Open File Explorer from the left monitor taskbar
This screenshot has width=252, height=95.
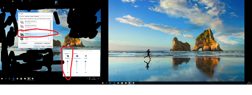25,78
